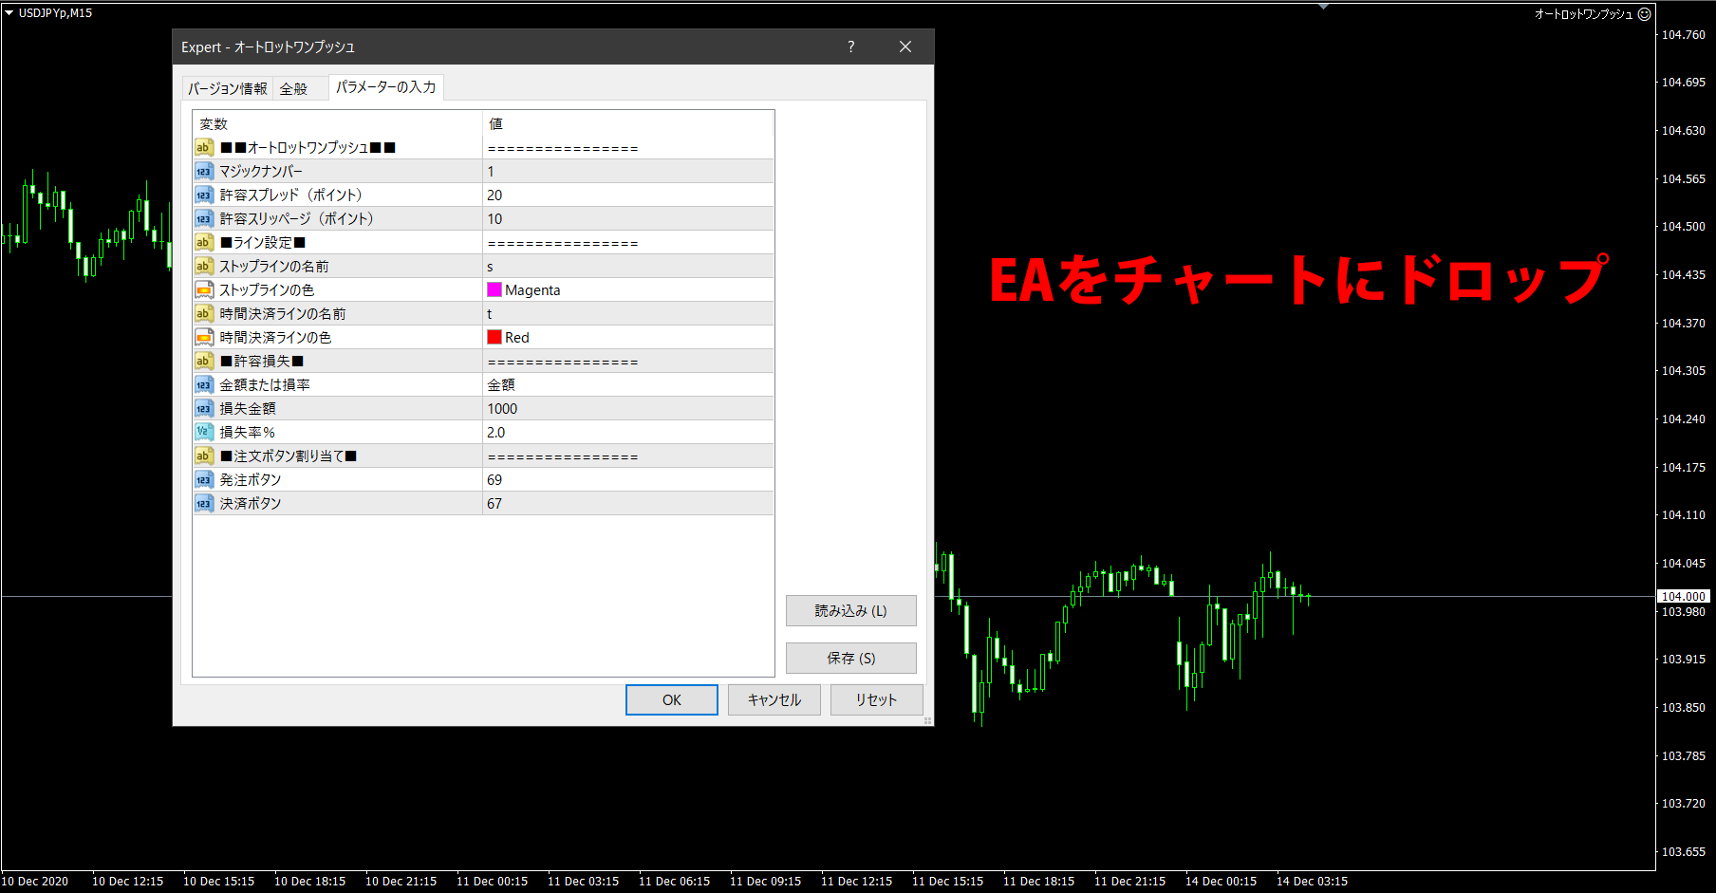1716x893 pixels.
Task: Click the color icon beside ストップラインの色
Action: click(204, 289)
